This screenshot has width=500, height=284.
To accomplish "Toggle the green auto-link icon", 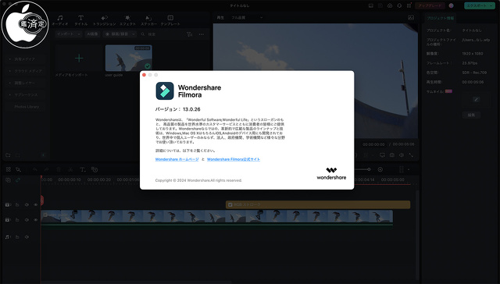I will tap(18, 180).
